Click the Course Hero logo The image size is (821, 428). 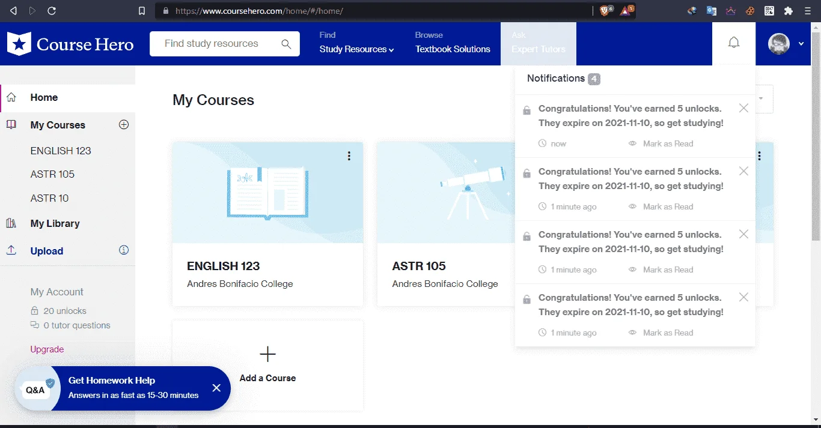coord(70,44)
